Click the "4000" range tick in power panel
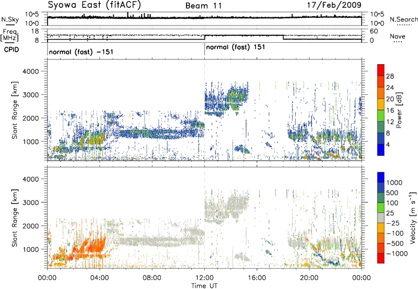This screenshot has width=418, height=289. click(x=31, y=71)
